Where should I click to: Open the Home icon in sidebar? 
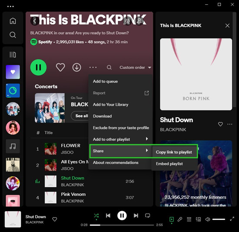pos(13,21)
